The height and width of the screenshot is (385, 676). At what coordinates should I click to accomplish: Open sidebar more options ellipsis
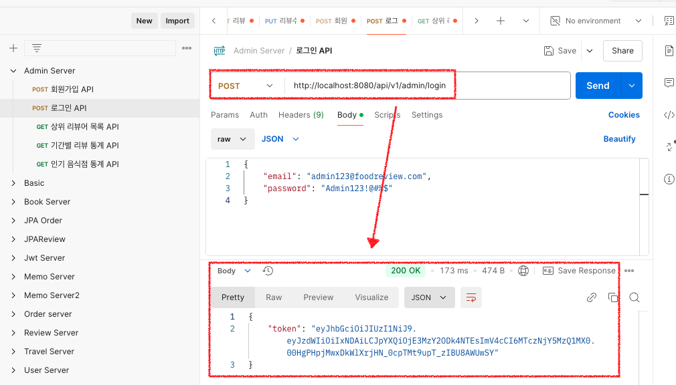click(x=187, y=48)
